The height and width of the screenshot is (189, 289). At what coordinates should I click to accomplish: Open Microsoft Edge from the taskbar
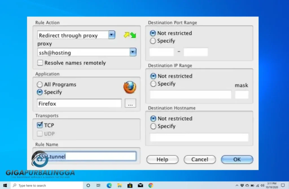pos(109,185)
